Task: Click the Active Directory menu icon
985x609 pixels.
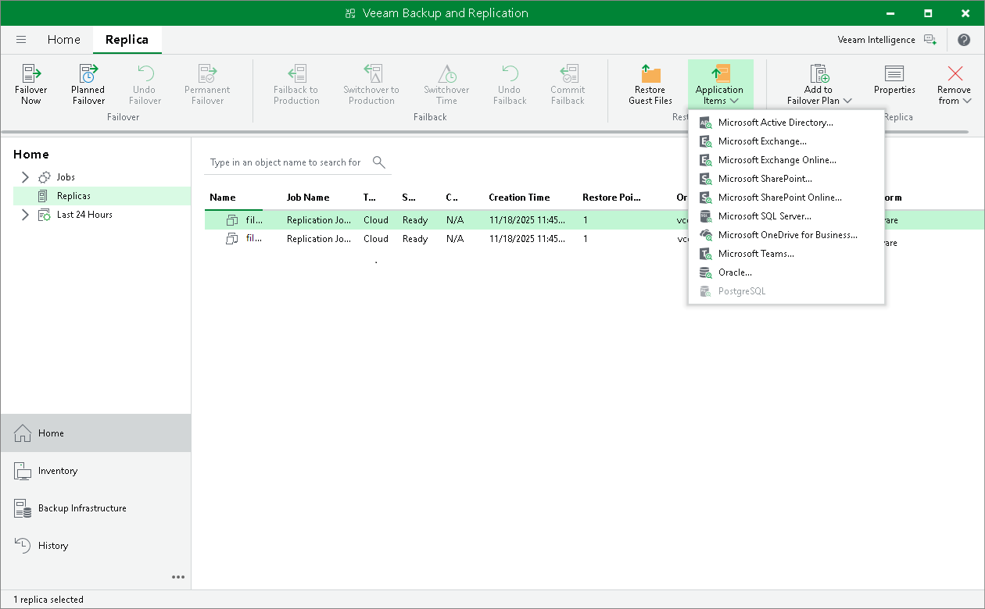Action: click(x=705, y=123)
